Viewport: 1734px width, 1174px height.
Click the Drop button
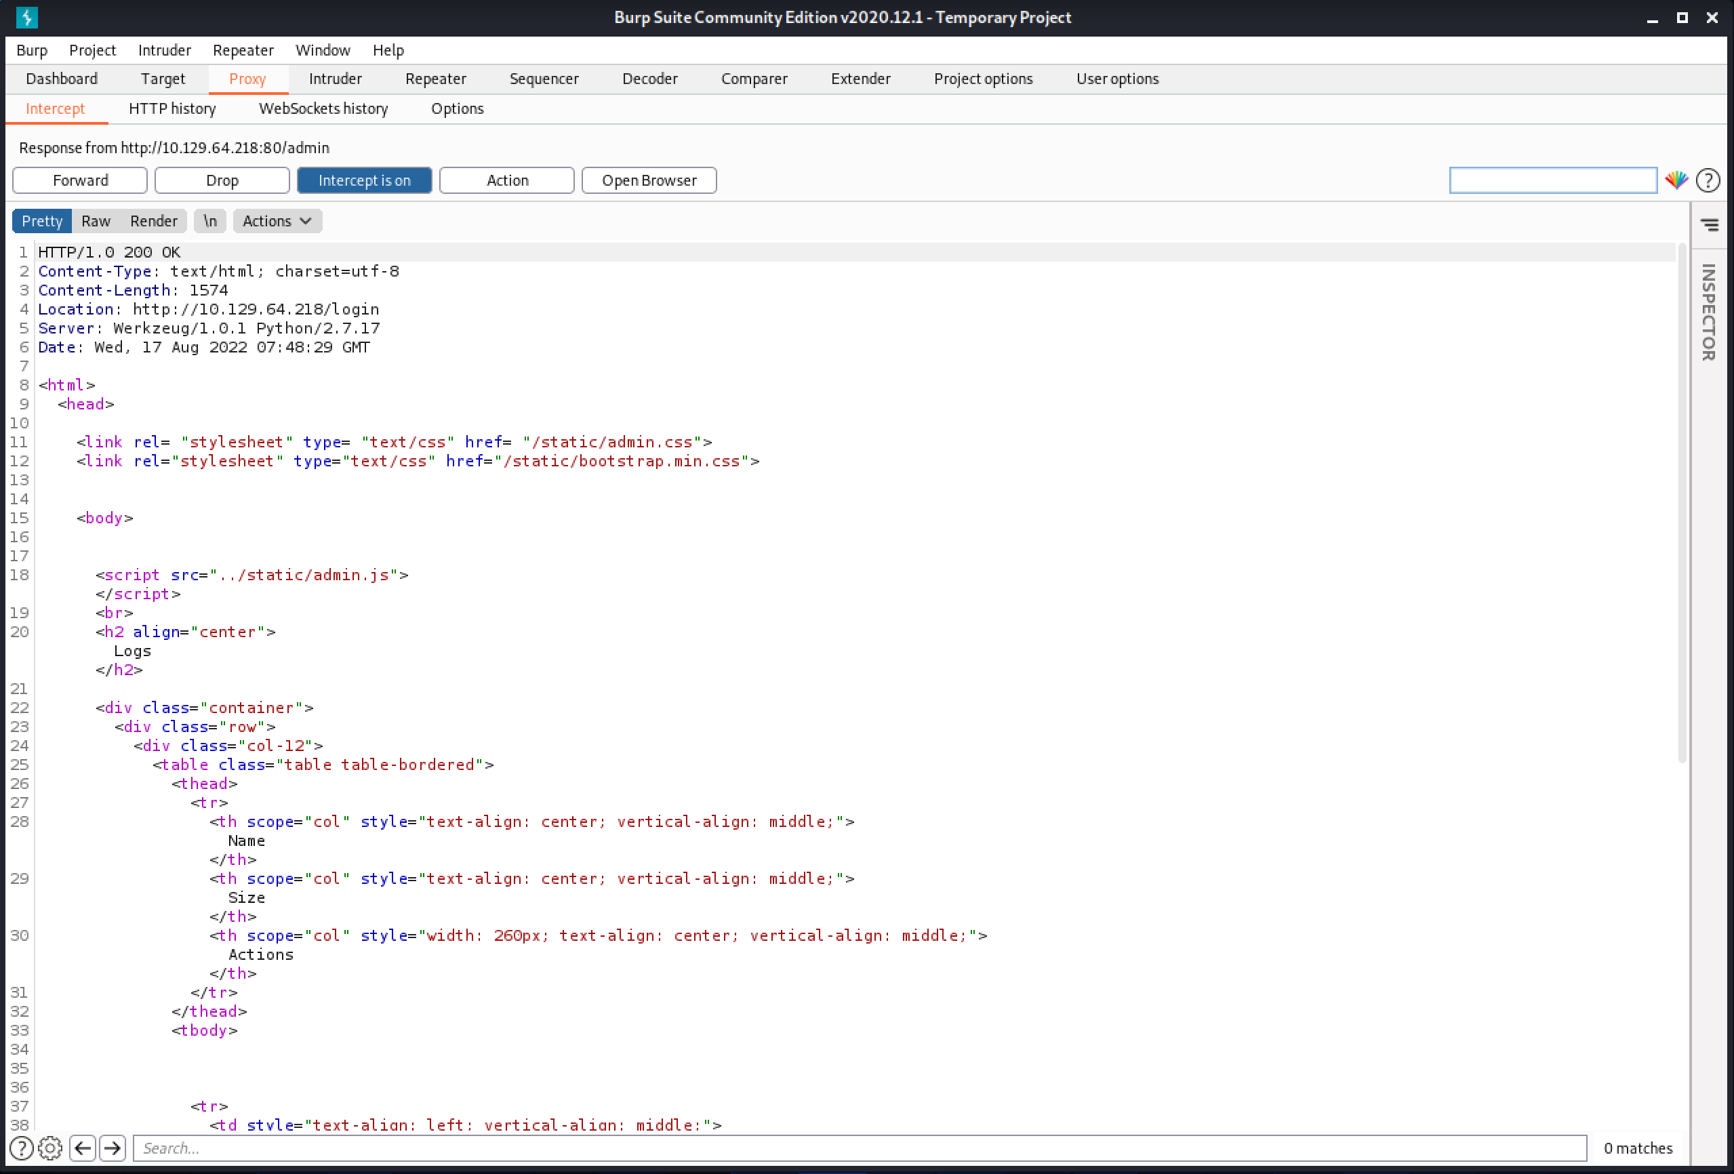(x=222, y=180)
